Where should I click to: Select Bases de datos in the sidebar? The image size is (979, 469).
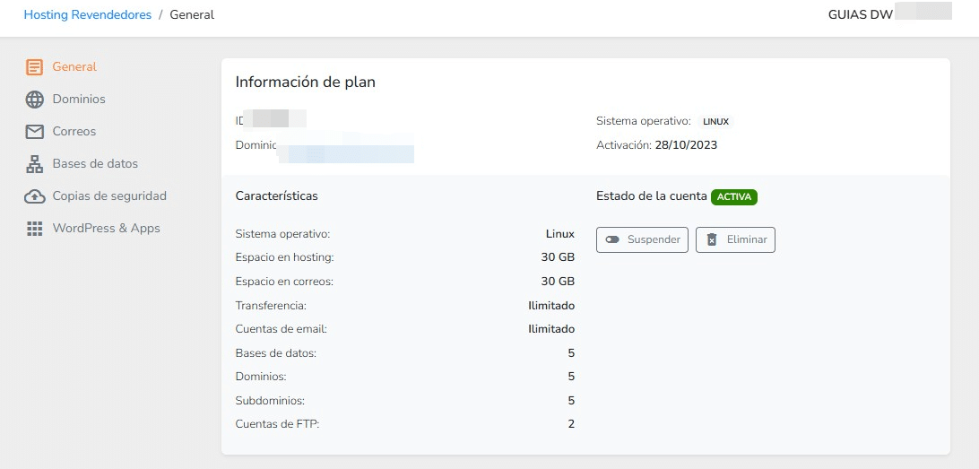pos(95,164)
